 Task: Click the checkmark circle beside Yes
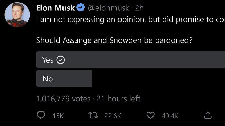coord(61,60)
